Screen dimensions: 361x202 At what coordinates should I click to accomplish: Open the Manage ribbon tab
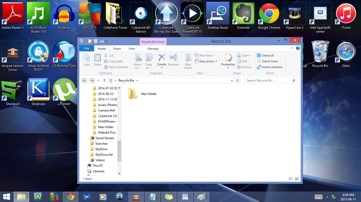(153, 49)
